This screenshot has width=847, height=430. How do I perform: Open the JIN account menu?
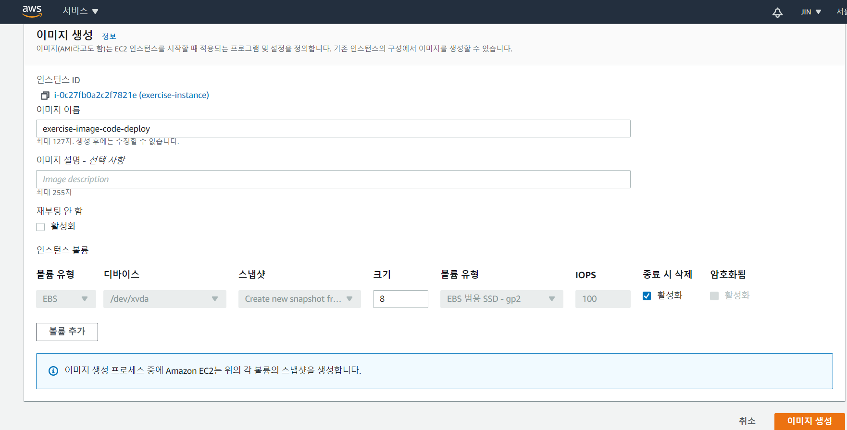click(810, 12)
